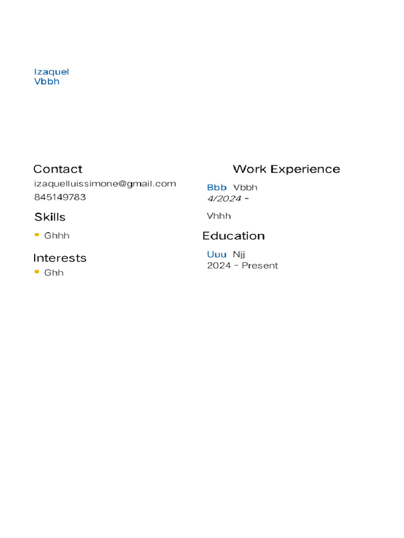
Task: Click the yellow bullet beside Ghhh
Action: (37, 235)
